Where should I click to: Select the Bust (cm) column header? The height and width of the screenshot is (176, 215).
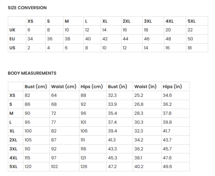pyautogui.click(x=36, y=87)
